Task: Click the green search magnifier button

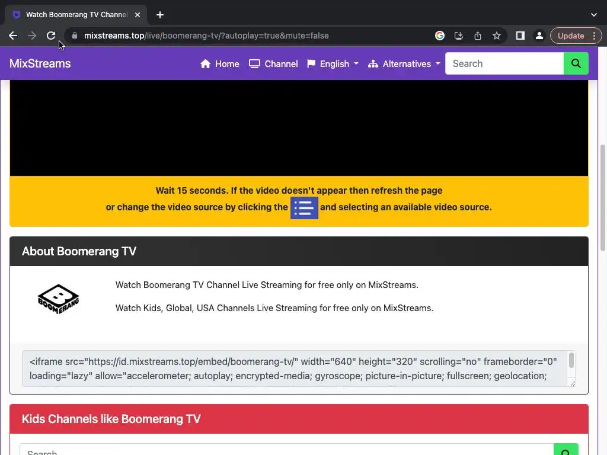Action: 576,63
